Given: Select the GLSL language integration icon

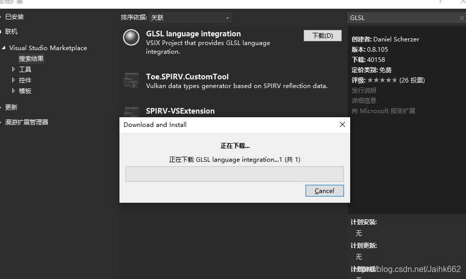Looking at the screenshot, I should point(131,37).
